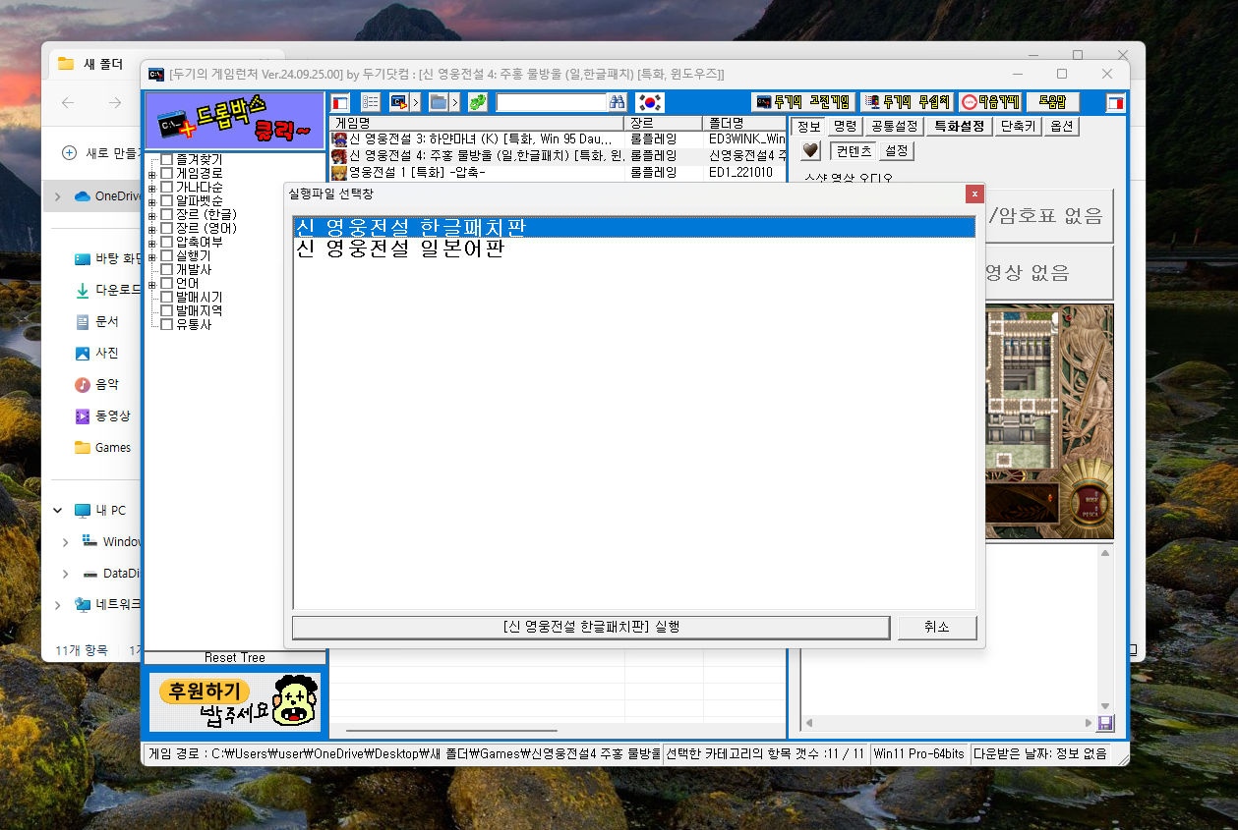This screenshot has width=1238, height=830.
Task: Click the folder icon in launcher toolbar
Action: point(439,102)
